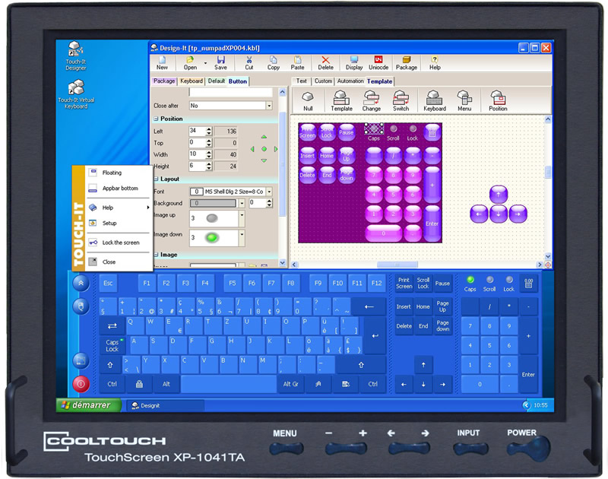Select the Template action icon
The height and width of the screenshot is (479, 608).
[341, 101]
